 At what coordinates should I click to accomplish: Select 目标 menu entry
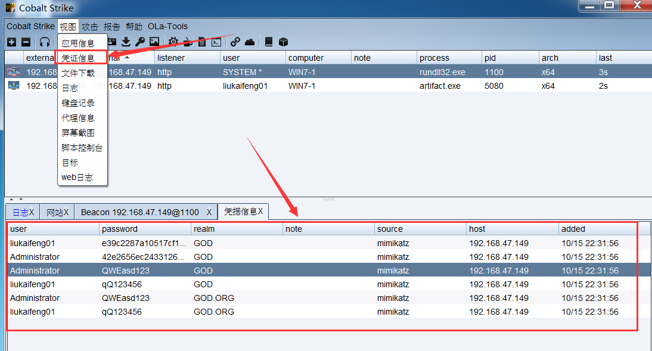[x=82, y=163]
